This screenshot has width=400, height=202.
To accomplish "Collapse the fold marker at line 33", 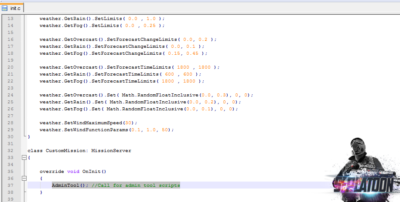I will click(x=24, y=158).
